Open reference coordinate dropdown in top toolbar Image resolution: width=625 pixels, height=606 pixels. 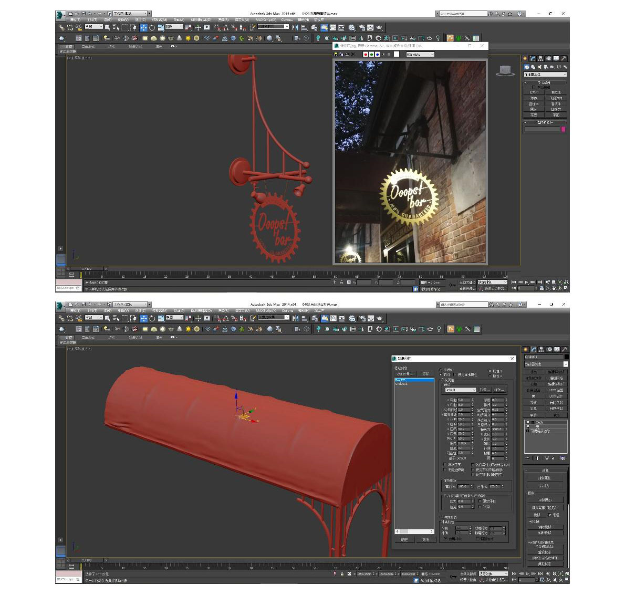[x=174, y=27]
